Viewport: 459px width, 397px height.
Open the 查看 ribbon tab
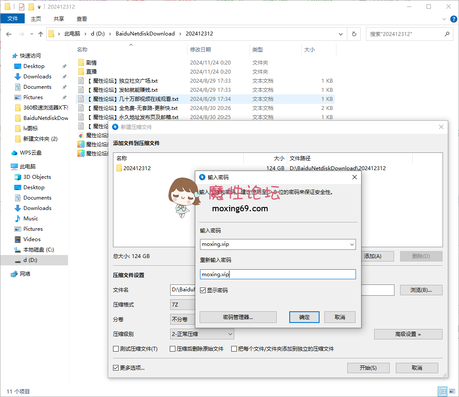click(82, 19)
